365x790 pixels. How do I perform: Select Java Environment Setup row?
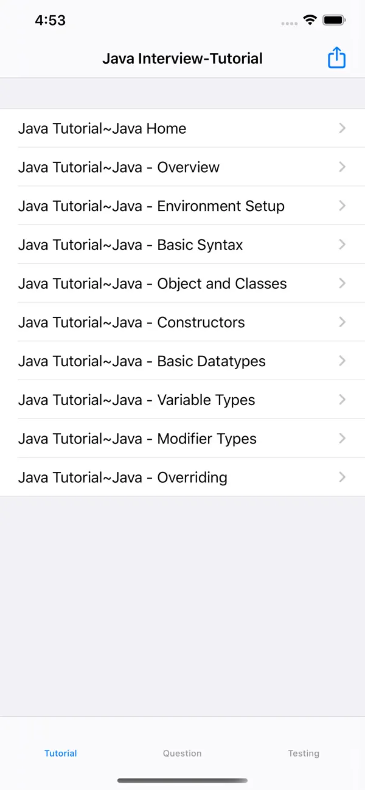(x=151, y=206)
